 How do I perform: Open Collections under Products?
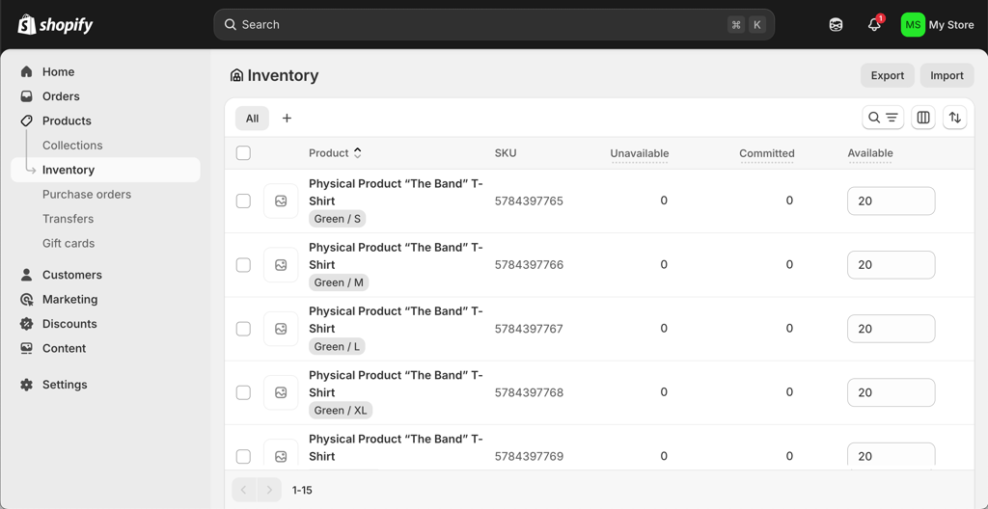coord(72,145)
